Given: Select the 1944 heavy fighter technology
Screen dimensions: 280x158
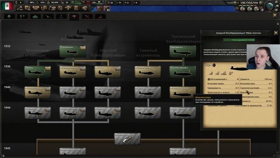Looking at the screenshot, I should (x=148, y=113).
